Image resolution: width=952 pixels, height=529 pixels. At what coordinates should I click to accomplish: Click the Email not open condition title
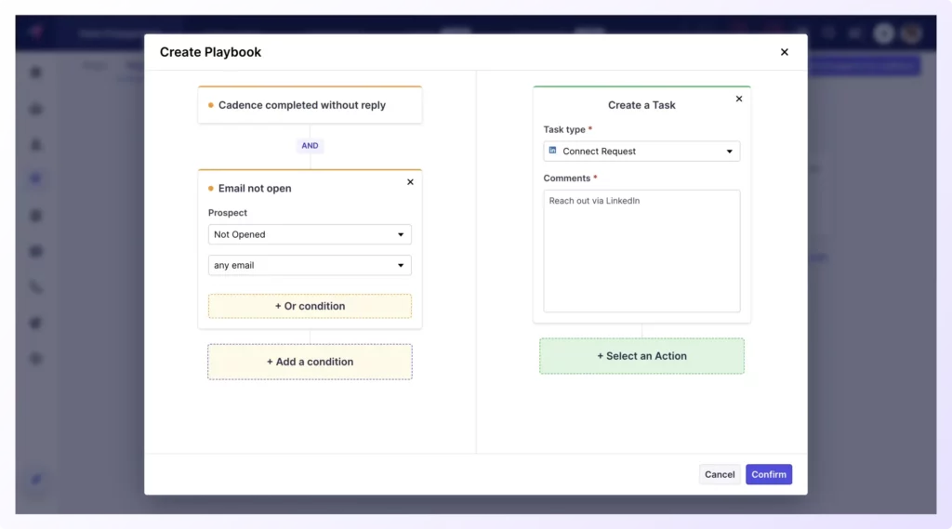(255, 189)
